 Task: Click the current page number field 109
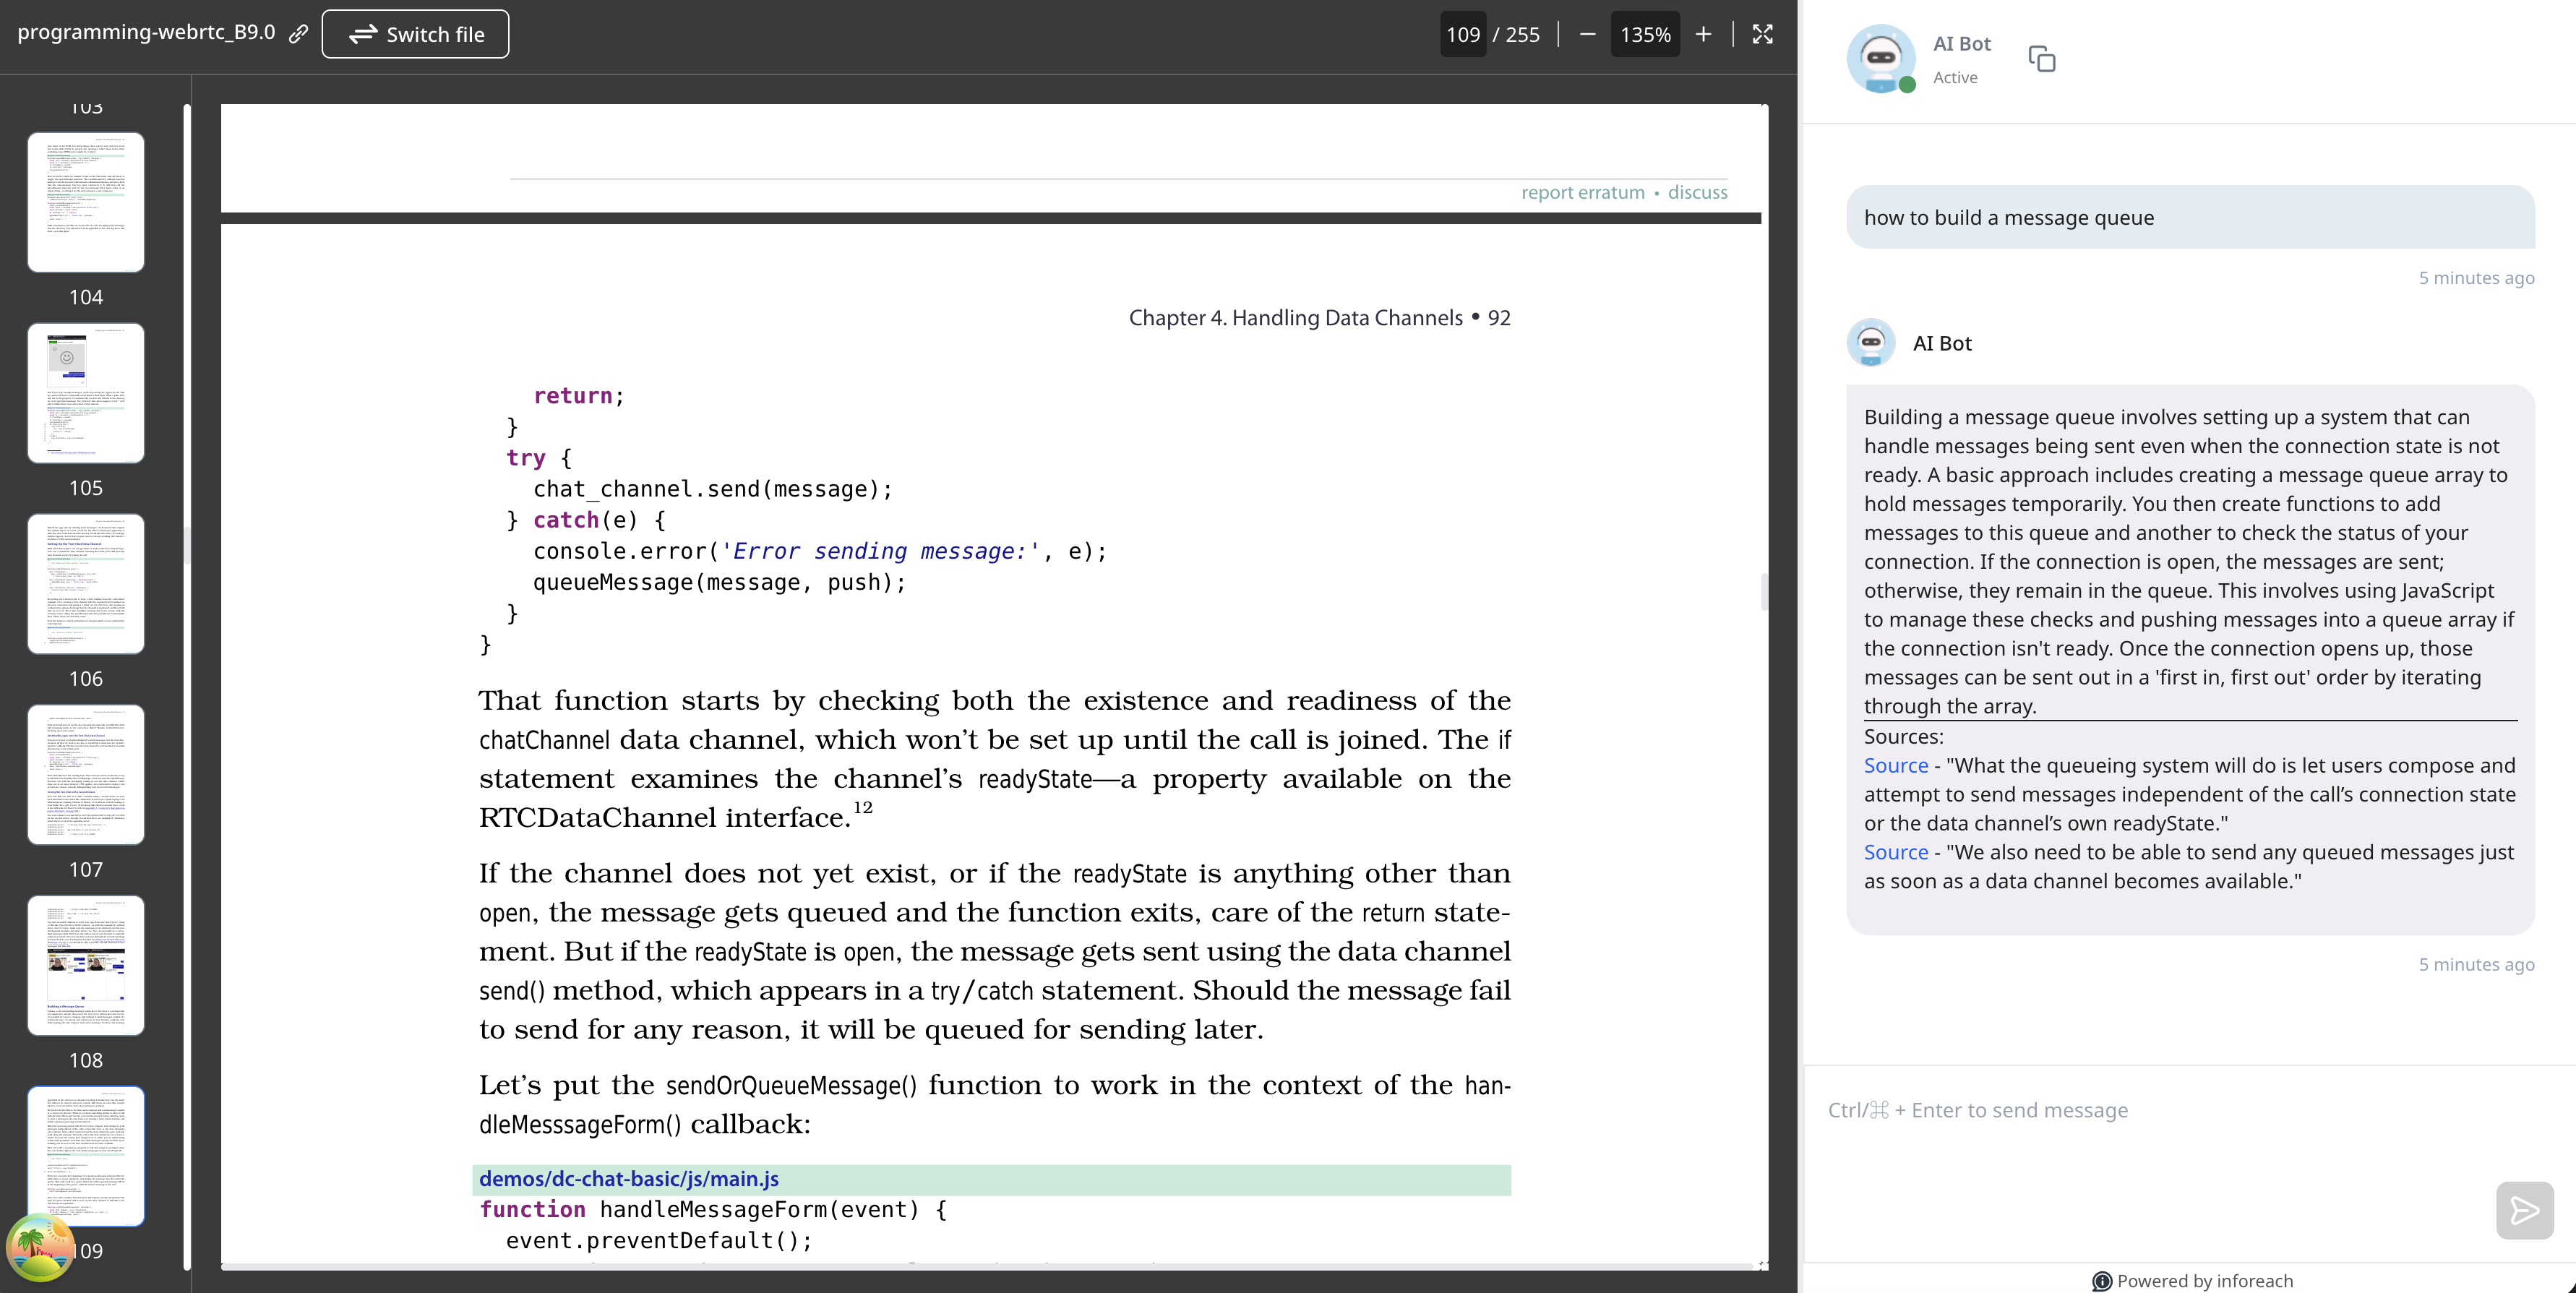1462,34
